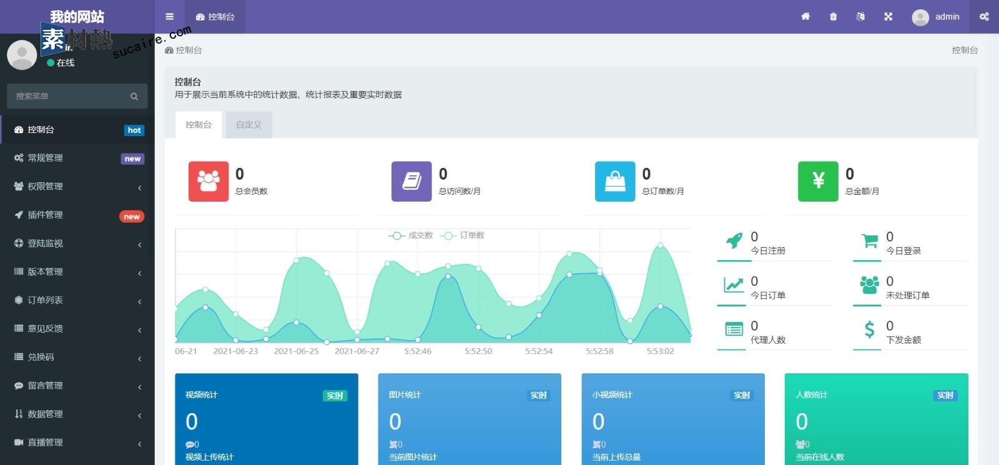Open 控制台 in the sidebar menu
The image size is (999, 465).
(77, 129)
